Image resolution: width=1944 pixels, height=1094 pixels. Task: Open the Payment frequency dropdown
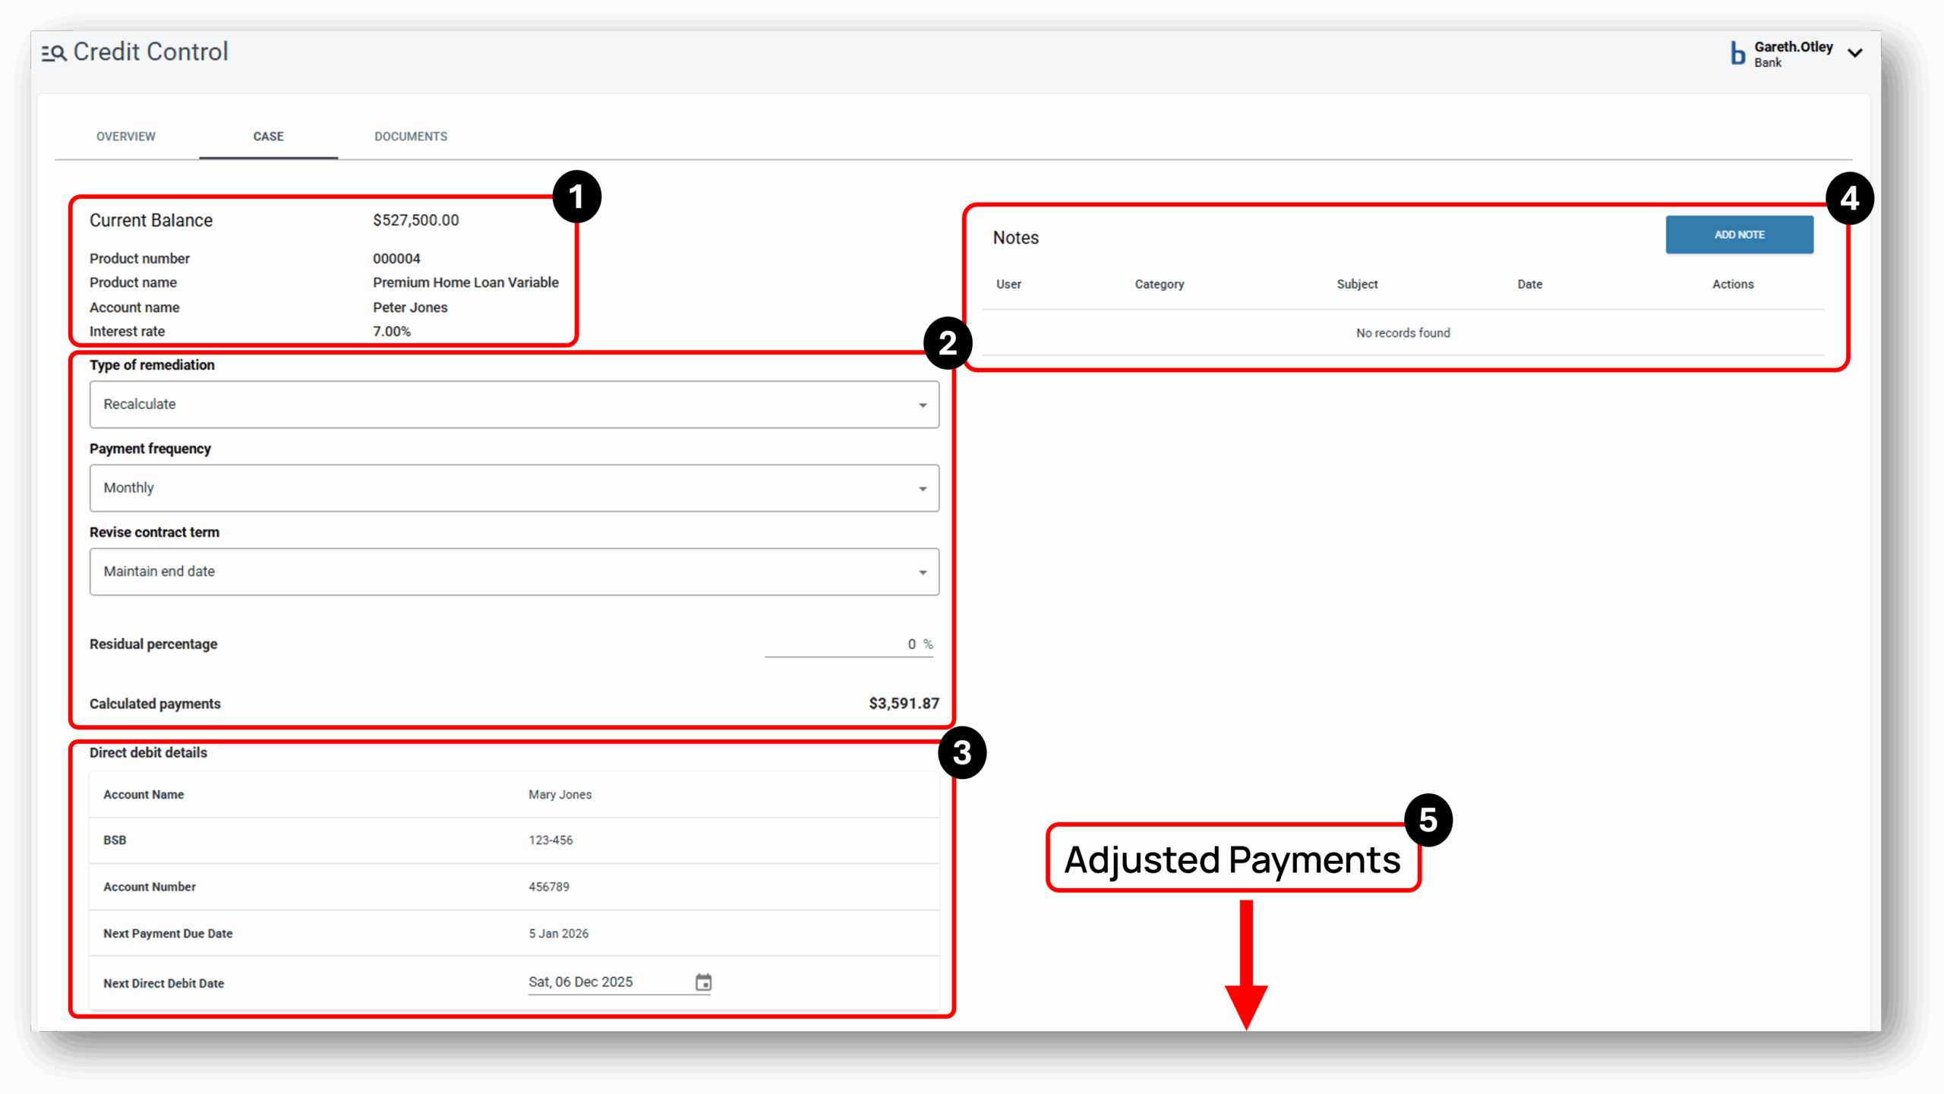point(514,488)
